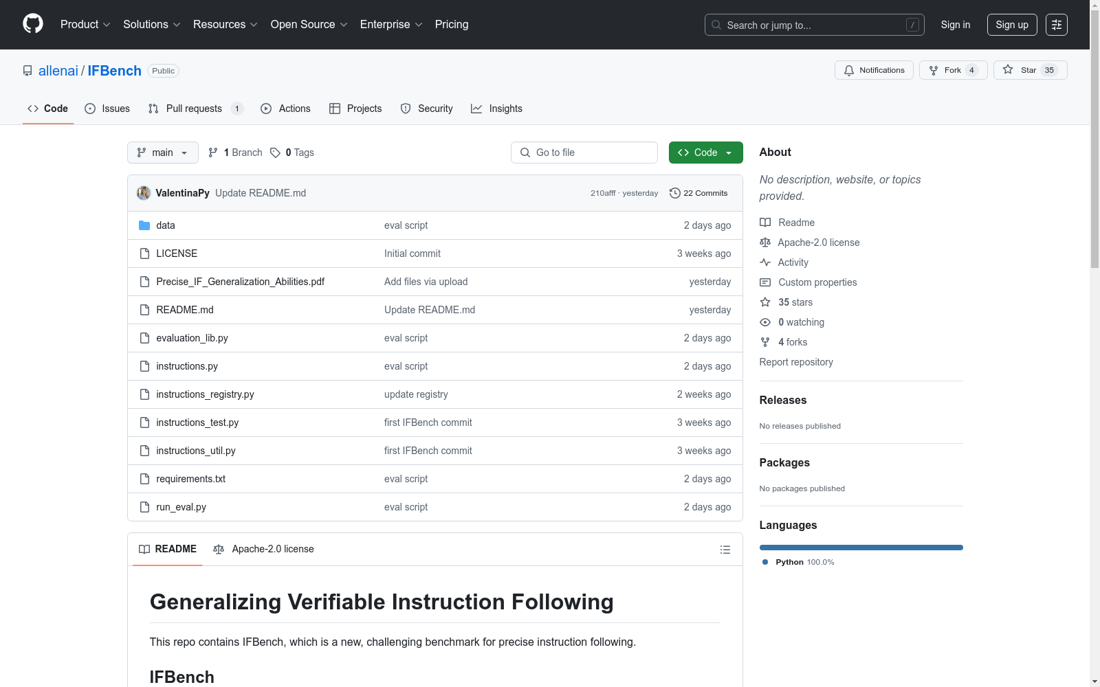Click the Python blue color dot
The width and height of the screenshot is (1100, 687).
pyautogui.click(x=765, y=562)
